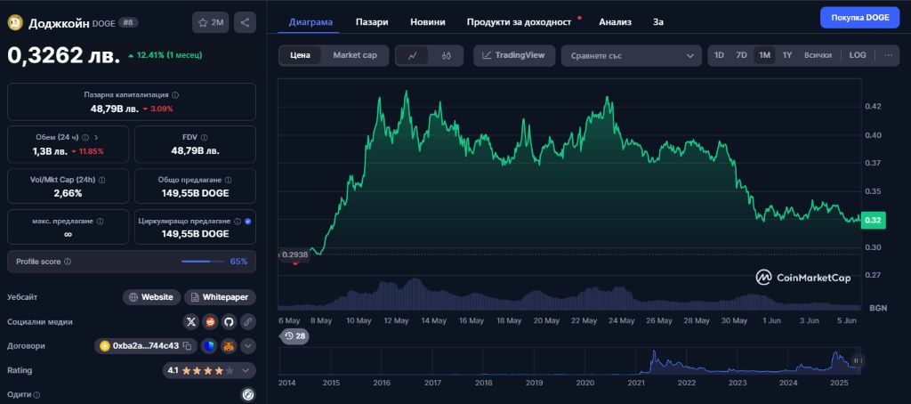Viewport: 911px width, 404px height.
Task: Select the 7D time range
Action: pyautogui.click(x=741, y=55)
